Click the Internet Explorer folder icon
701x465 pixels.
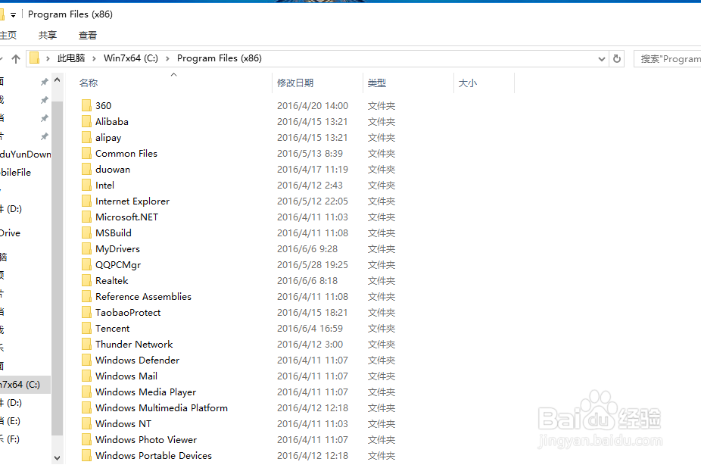pos(87,201)
